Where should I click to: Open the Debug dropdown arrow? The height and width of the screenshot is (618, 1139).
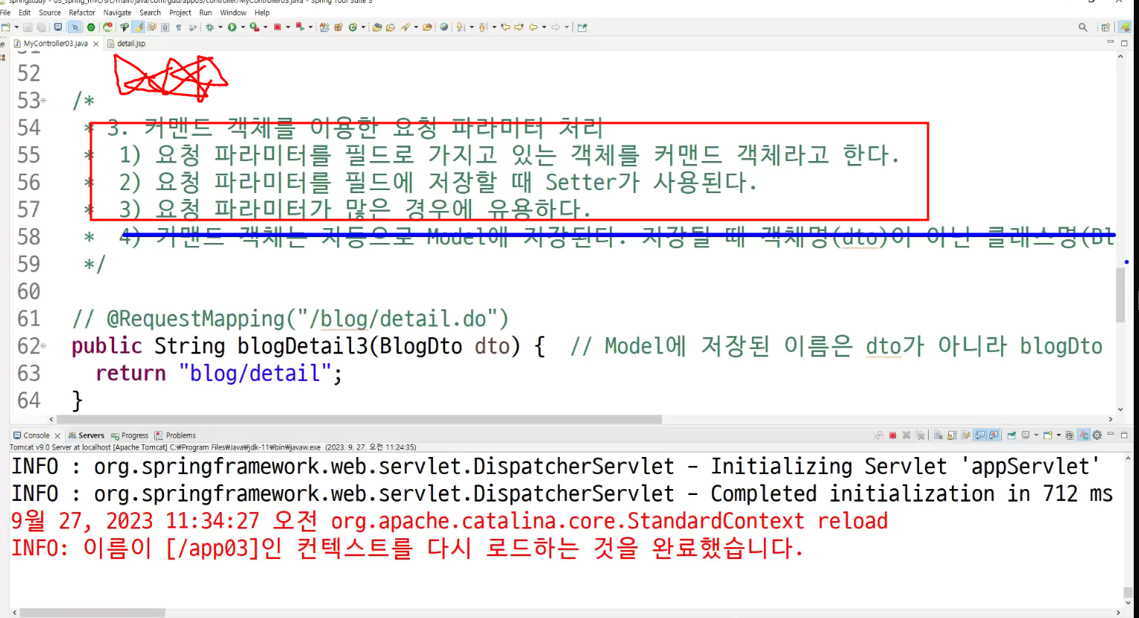221,27
